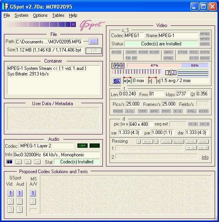Select audio stream 2 button
The height and width of the screenshot is (222, 219).
(x=18, y=162)
